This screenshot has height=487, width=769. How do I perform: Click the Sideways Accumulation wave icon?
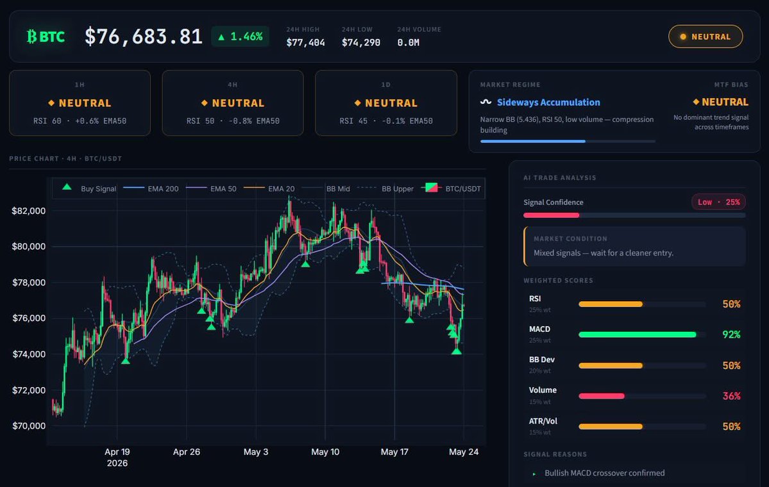point(486,102)
